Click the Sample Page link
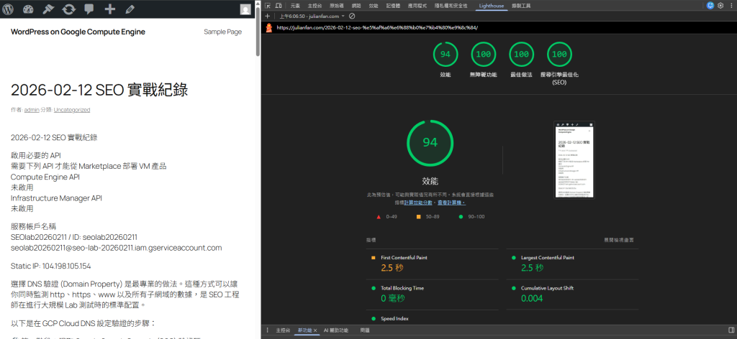Image resolution: width=737 pixels, height=339 pixels. 222,32
